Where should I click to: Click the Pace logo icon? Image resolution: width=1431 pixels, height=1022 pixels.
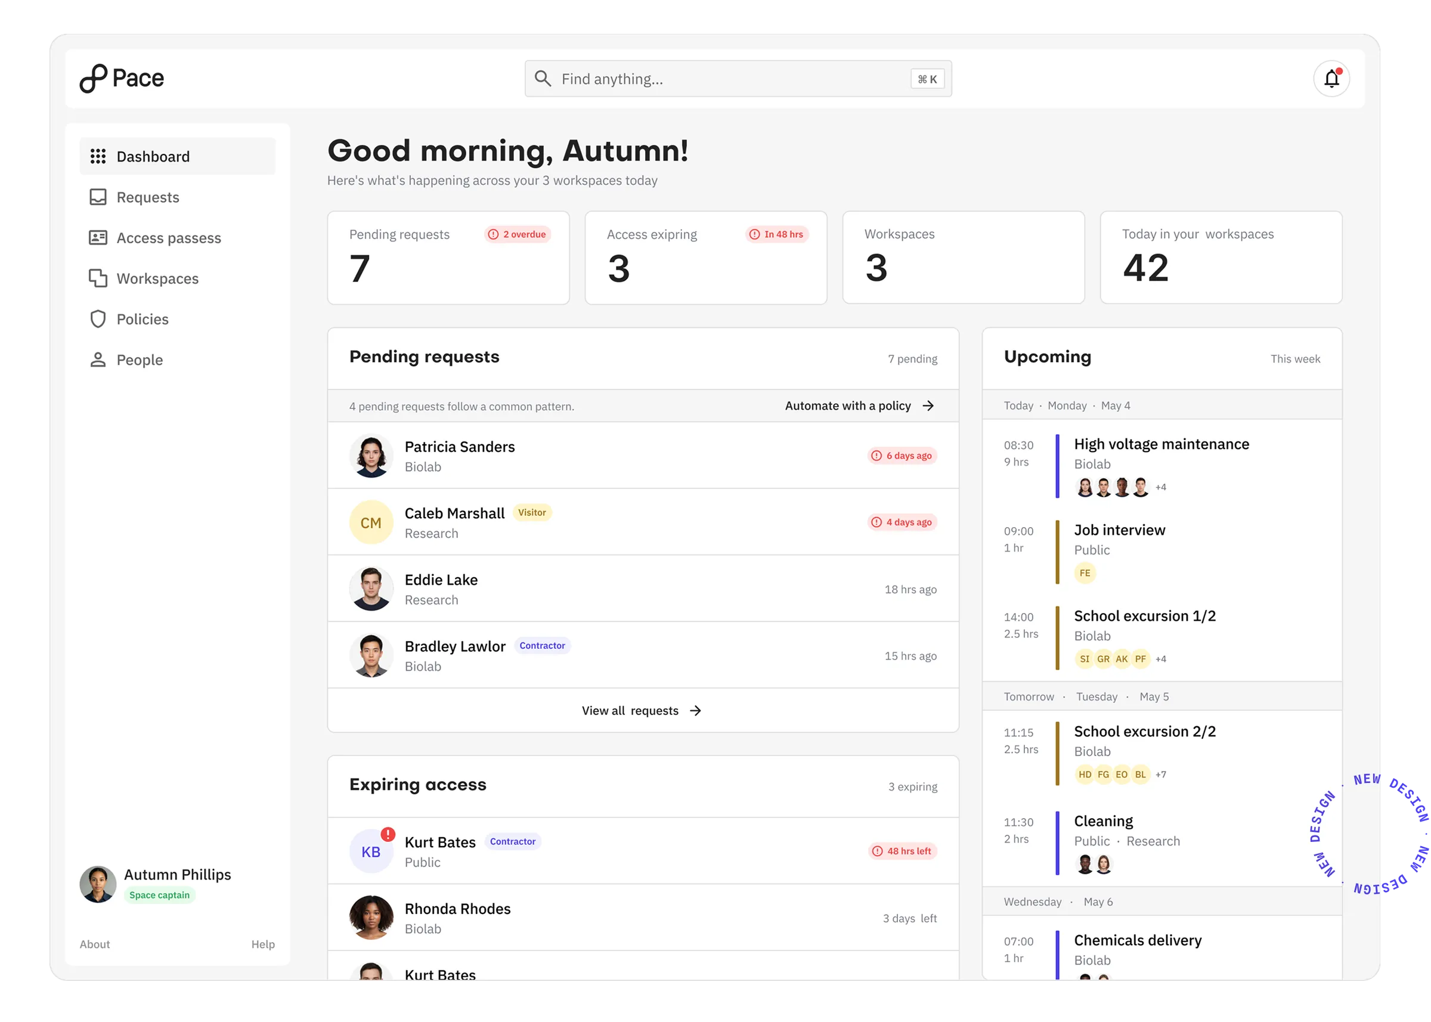[x=93, y=78]
